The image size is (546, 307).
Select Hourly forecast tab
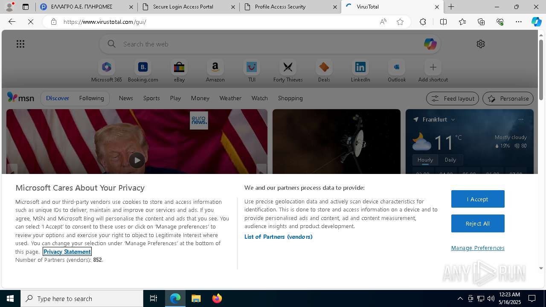pyautogui.click(x=425, y=160)
